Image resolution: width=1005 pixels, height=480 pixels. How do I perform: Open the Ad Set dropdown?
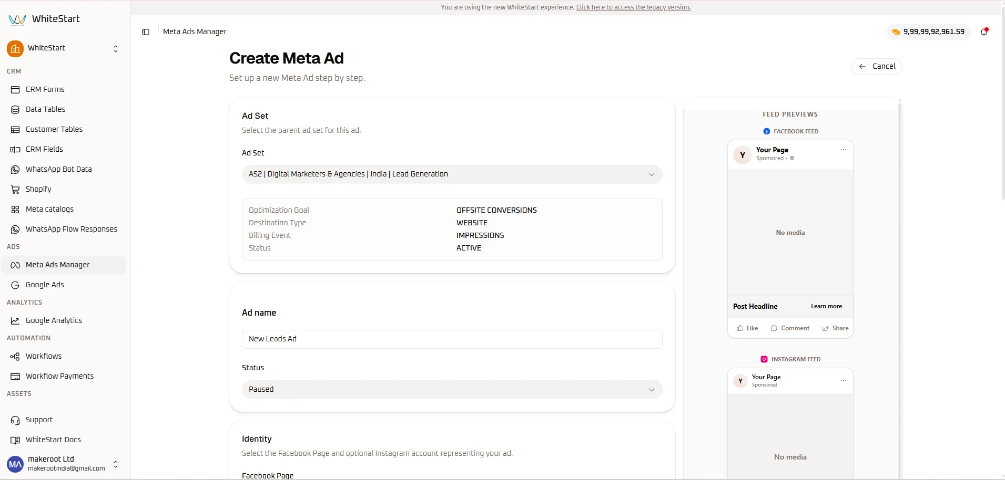click(452, 174)
